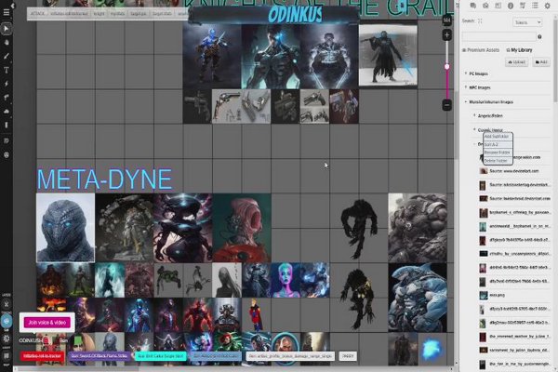Adjust the pink zoom slider handle
The image size is (558, 372).
click(x=447, y=67)
